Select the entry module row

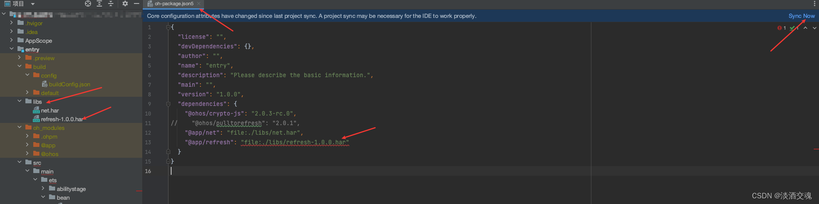pyautogui.click(x=71, y=49)
